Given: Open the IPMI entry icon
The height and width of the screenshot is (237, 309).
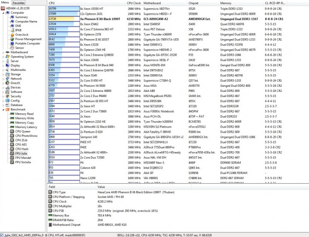Looking at the screenshot, I should click(12, 30).
